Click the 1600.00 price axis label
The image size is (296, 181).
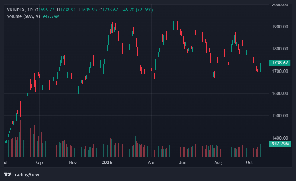pyautogui.click(x=280, y=93)
